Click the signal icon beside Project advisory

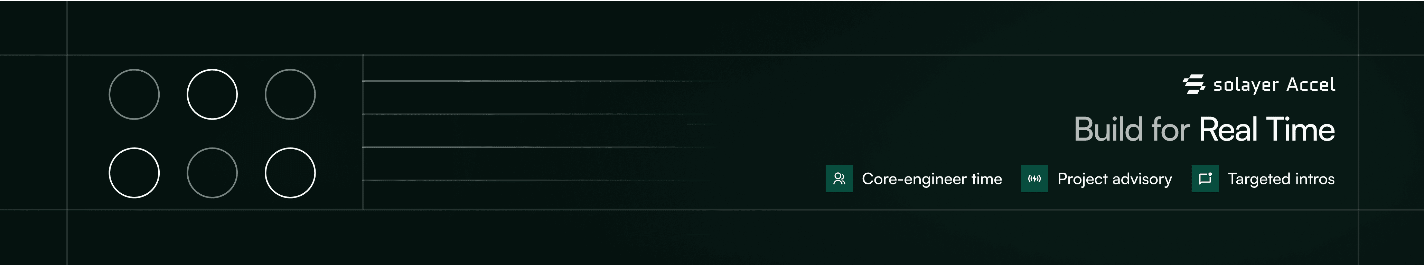point(1034,179)
